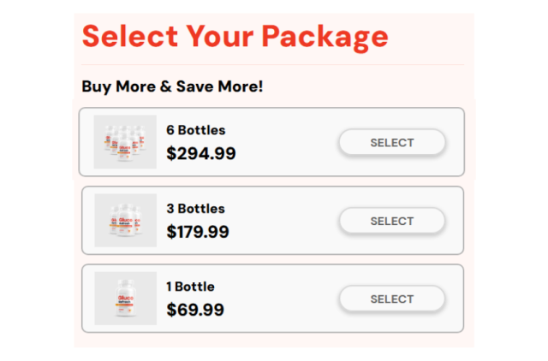Click the $179.99 price

coord(198,232)
